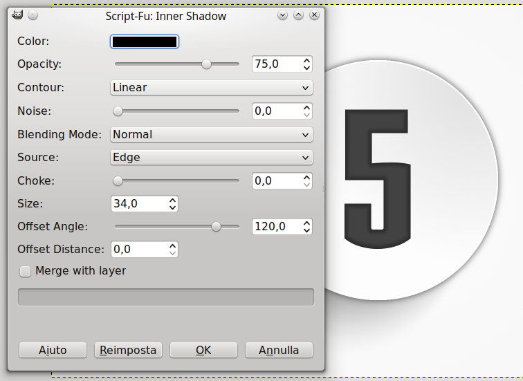Open the Blending Mode dropdown

(x=212, y=135)
